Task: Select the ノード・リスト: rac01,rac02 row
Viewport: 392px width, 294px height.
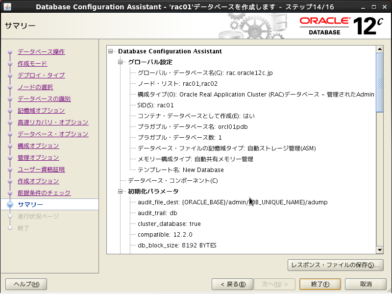Action: click(x=177, y=84)
